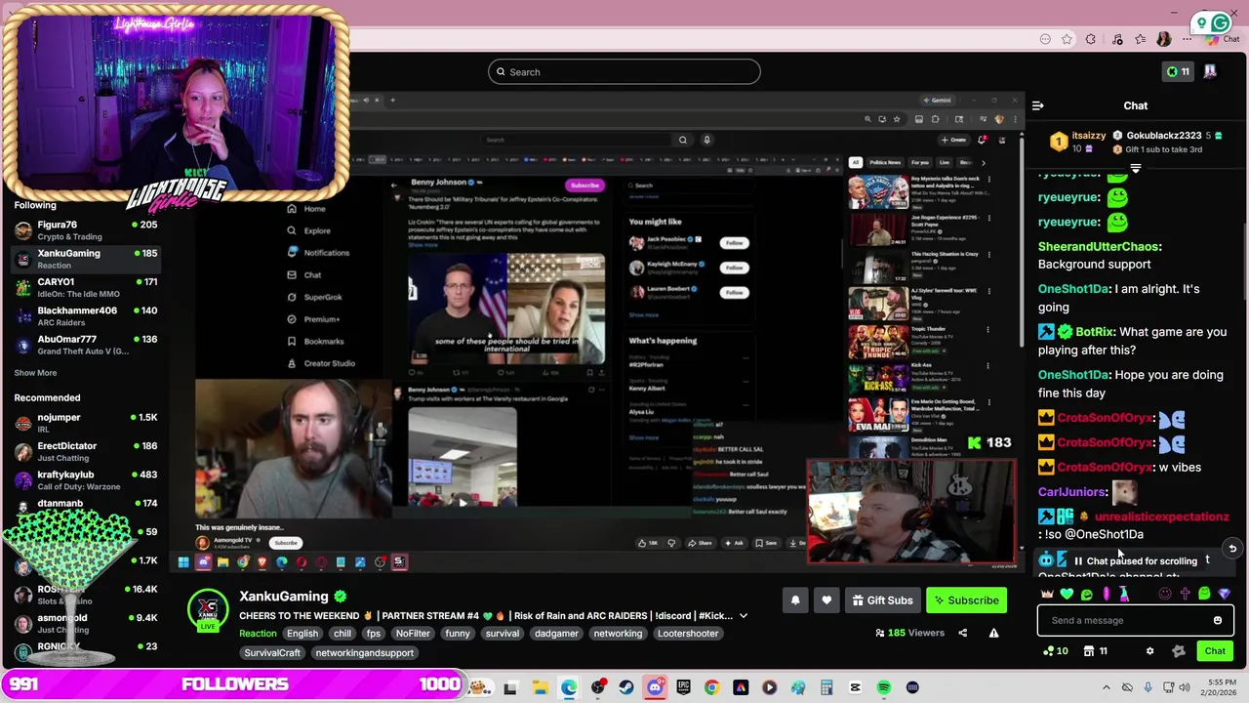The width and height of the screenshot is (1249, 703).
Task: Expand stream title with the chevron
Action: tap(743, 616)
